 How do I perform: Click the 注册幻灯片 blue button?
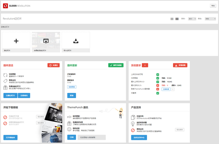click(x=10, y=96)
